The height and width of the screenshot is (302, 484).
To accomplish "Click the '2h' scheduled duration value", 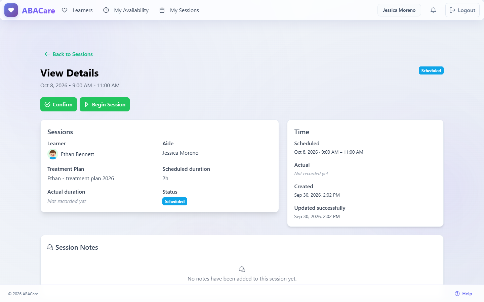I will tap(165, 179).
